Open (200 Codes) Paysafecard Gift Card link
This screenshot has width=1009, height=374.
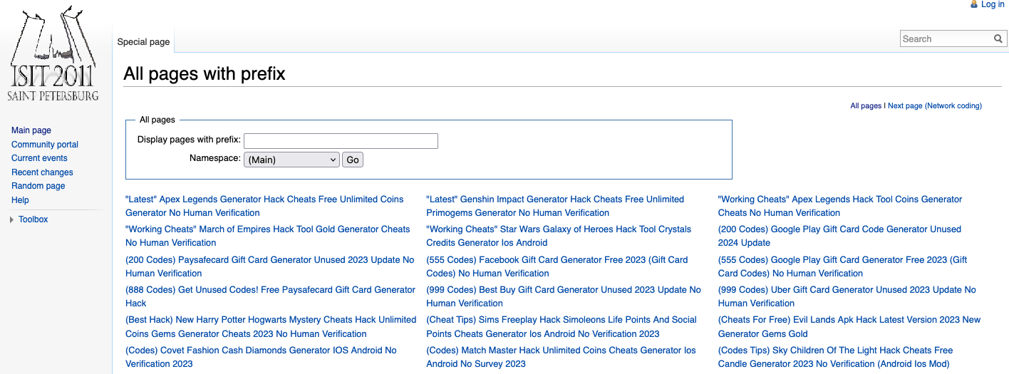269,266
